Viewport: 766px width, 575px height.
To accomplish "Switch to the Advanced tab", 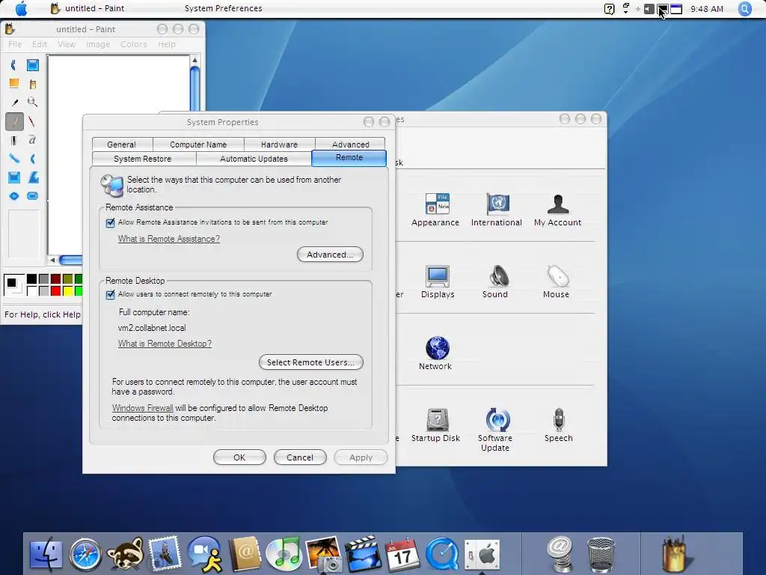I will [x=350, y=144].
